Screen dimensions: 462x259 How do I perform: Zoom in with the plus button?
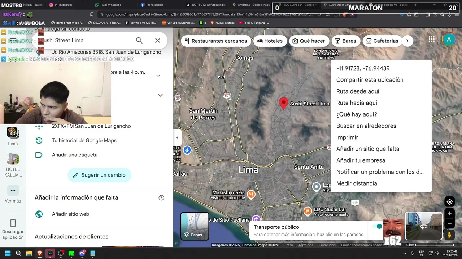[449, 213]
